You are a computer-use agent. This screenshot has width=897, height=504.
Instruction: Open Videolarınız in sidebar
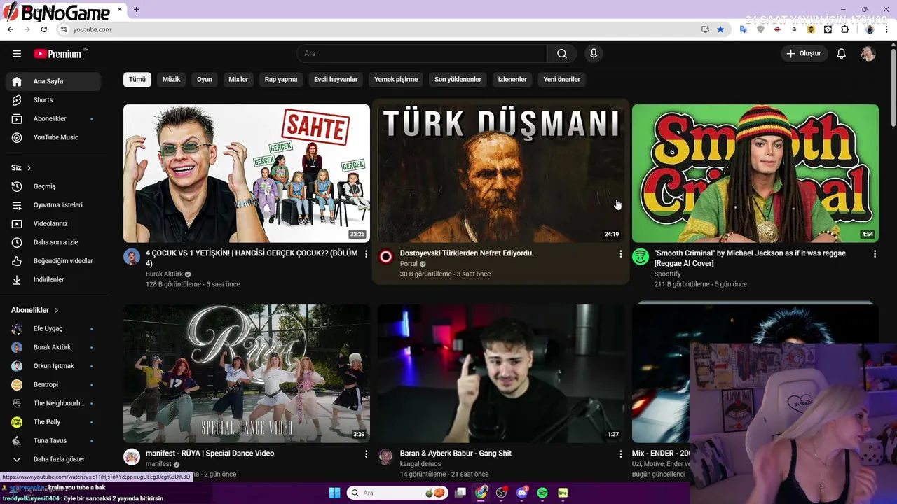tap(53, 224)
